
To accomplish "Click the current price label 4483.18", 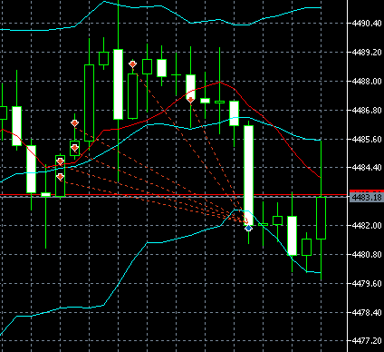I will [x=367, y=198].
